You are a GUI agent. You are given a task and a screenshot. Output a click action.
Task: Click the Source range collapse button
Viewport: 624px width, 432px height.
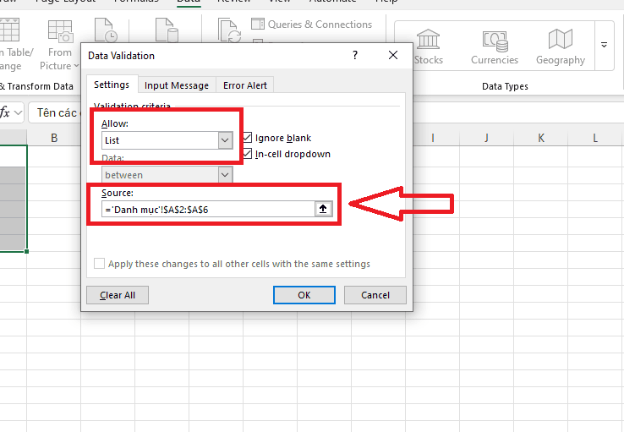pyautogui.click(x=323, y=209)
